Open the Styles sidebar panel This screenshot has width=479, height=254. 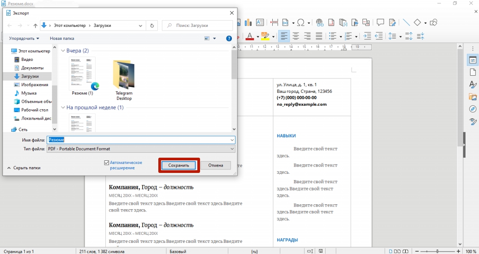(x=473, y=84)
